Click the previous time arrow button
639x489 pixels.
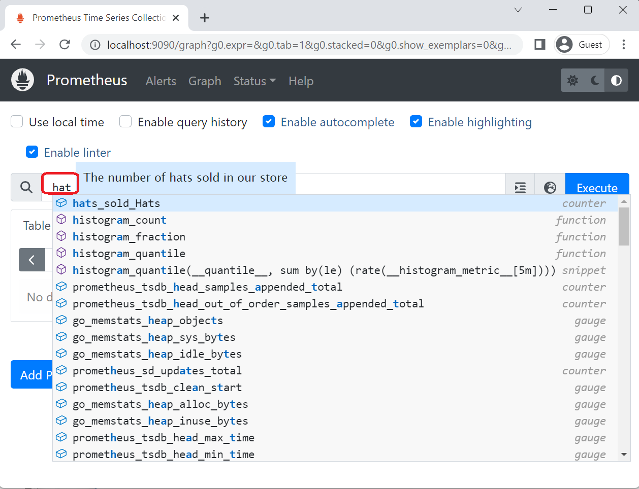coord(31,260)
